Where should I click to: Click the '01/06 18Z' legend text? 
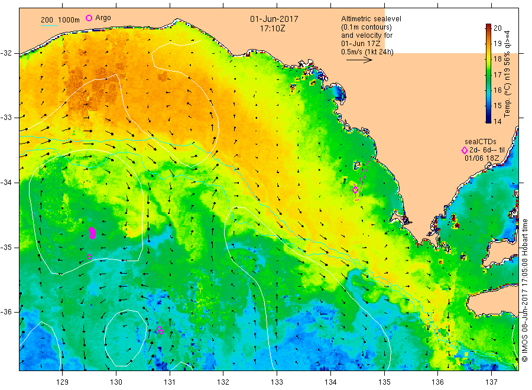coord(482,158)
